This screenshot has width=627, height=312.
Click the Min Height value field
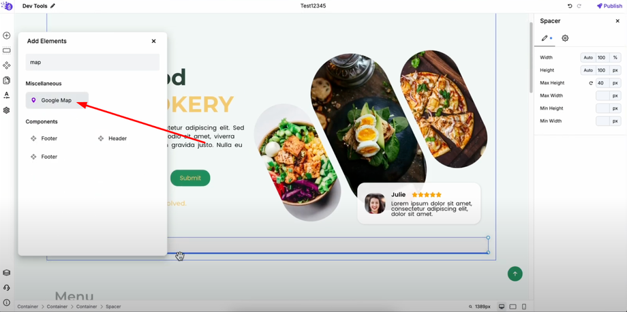point(602,108)
